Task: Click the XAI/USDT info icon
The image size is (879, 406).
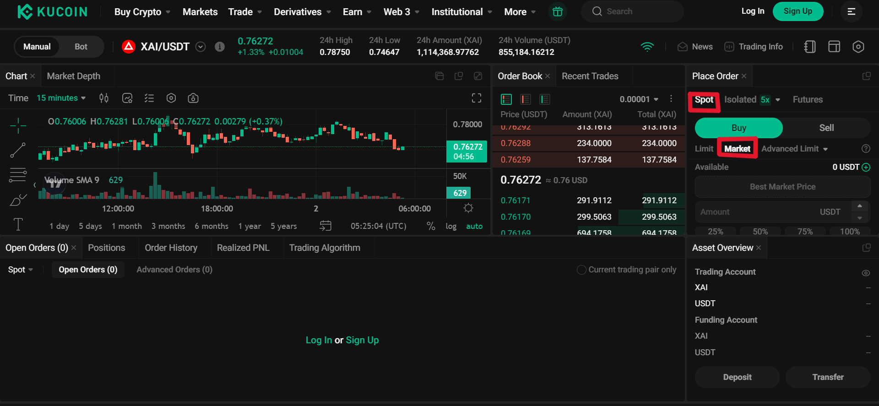Action: (220, 47)
